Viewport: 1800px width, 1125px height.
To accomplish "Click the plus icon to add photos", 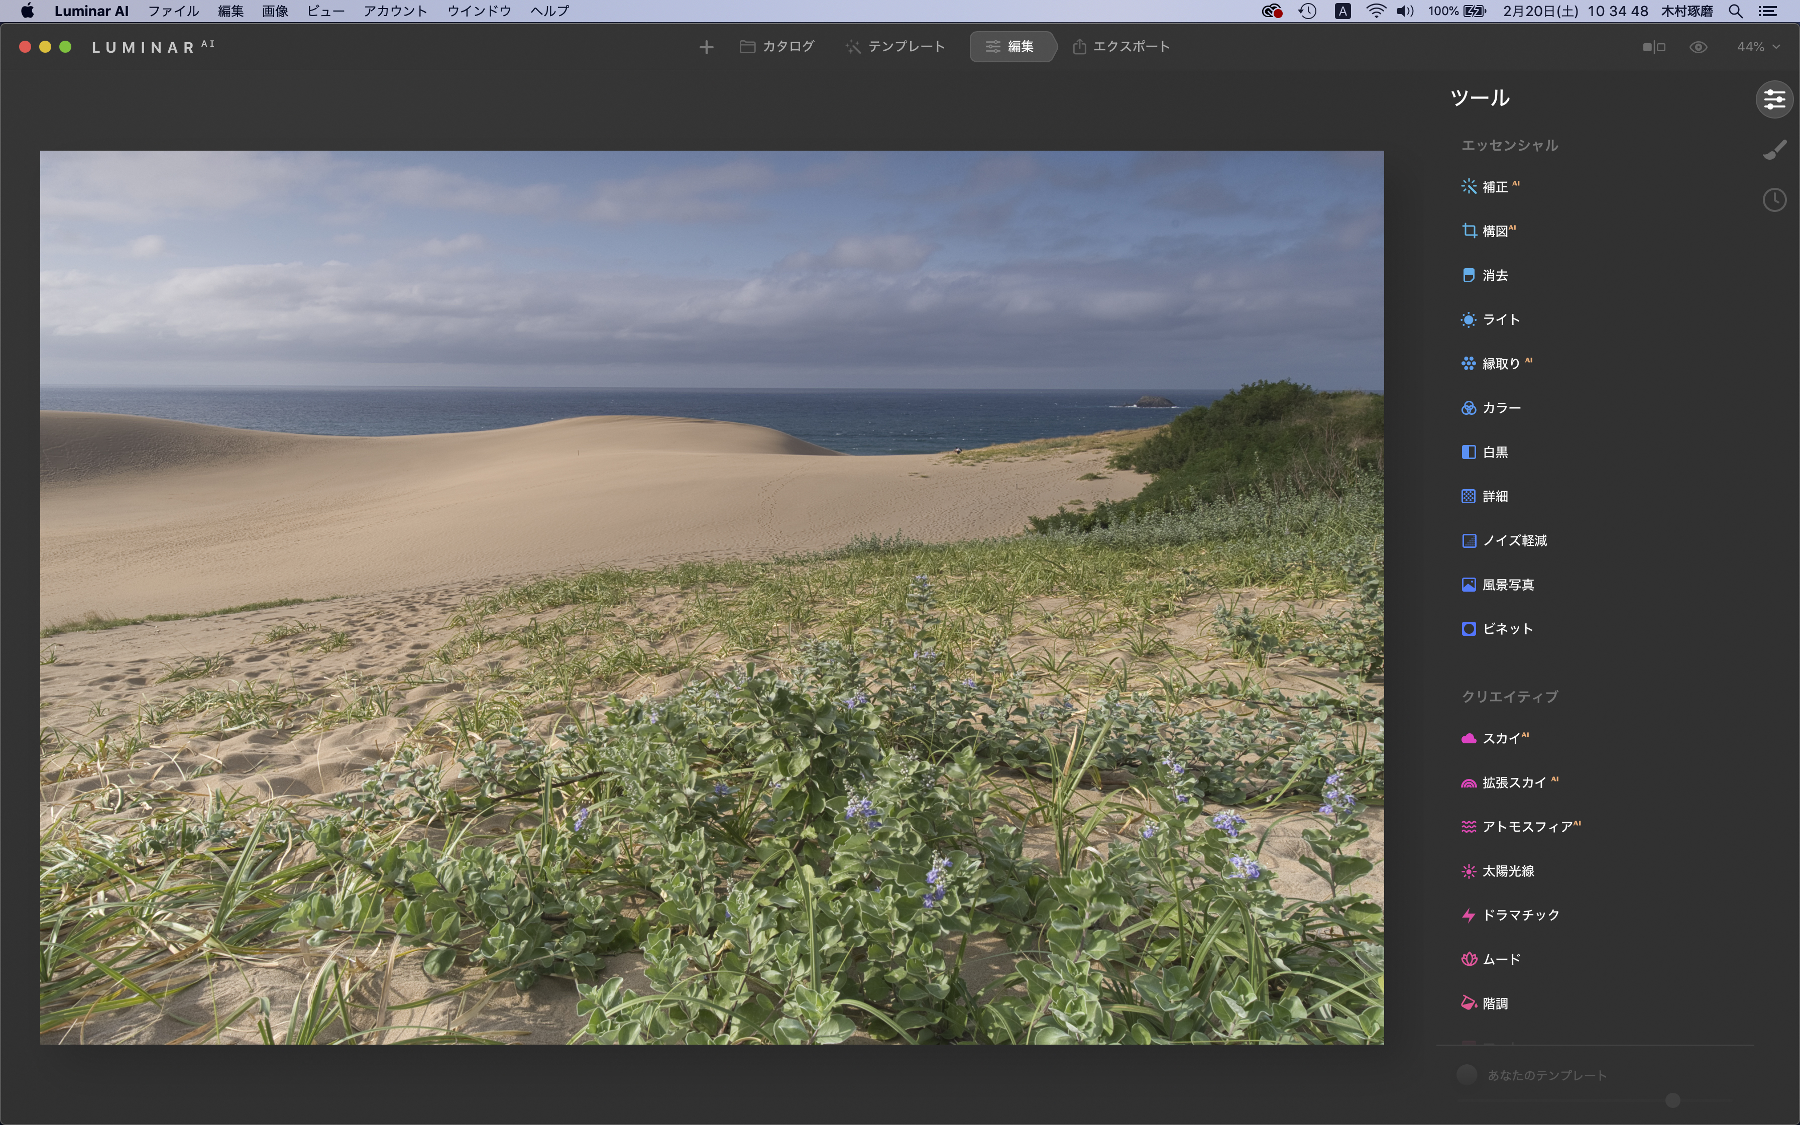I will [x=706, y=47].
